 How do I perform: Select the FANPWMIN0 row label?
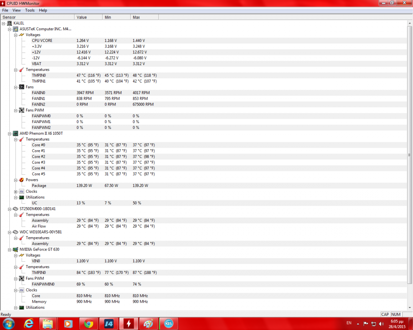(x=43, y=284)
